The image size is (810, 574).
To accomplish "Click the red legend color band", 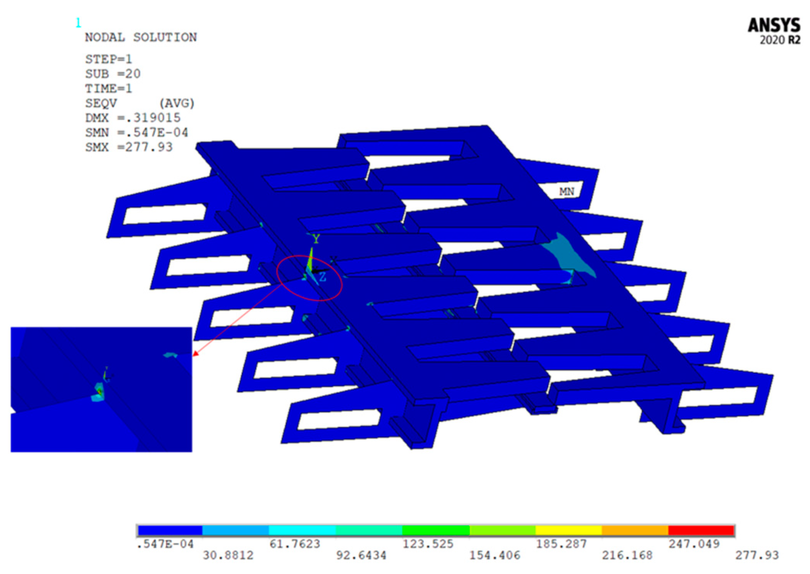I will point(701,530).
